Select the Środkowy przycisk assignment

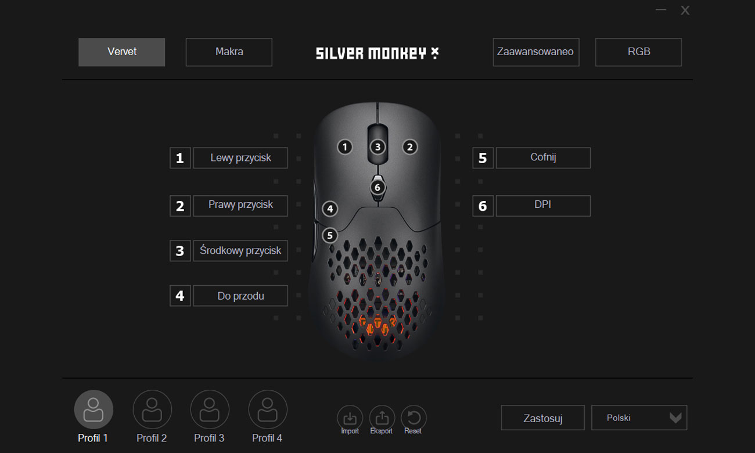pos(240,251)
